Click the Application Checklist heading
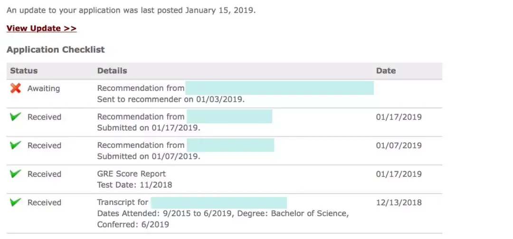The height and width of the screenshot is (239, 513). (x=56, y=50)
